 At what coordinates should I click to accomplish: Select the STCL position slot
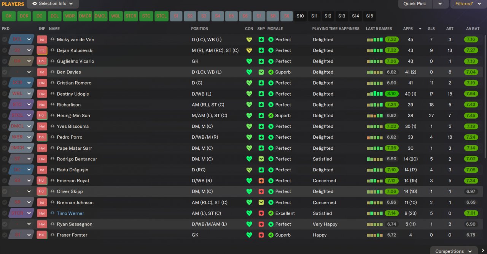click(x=162, y=16)
